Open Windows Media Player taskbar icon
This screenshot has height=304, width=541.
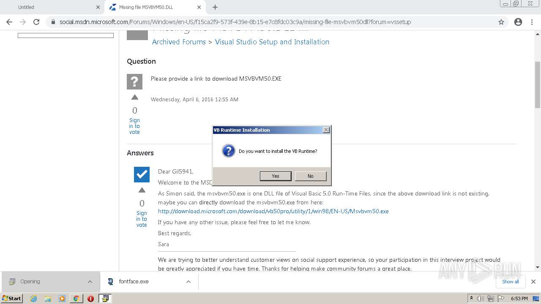pyautogui.click(x=62, y=299)
